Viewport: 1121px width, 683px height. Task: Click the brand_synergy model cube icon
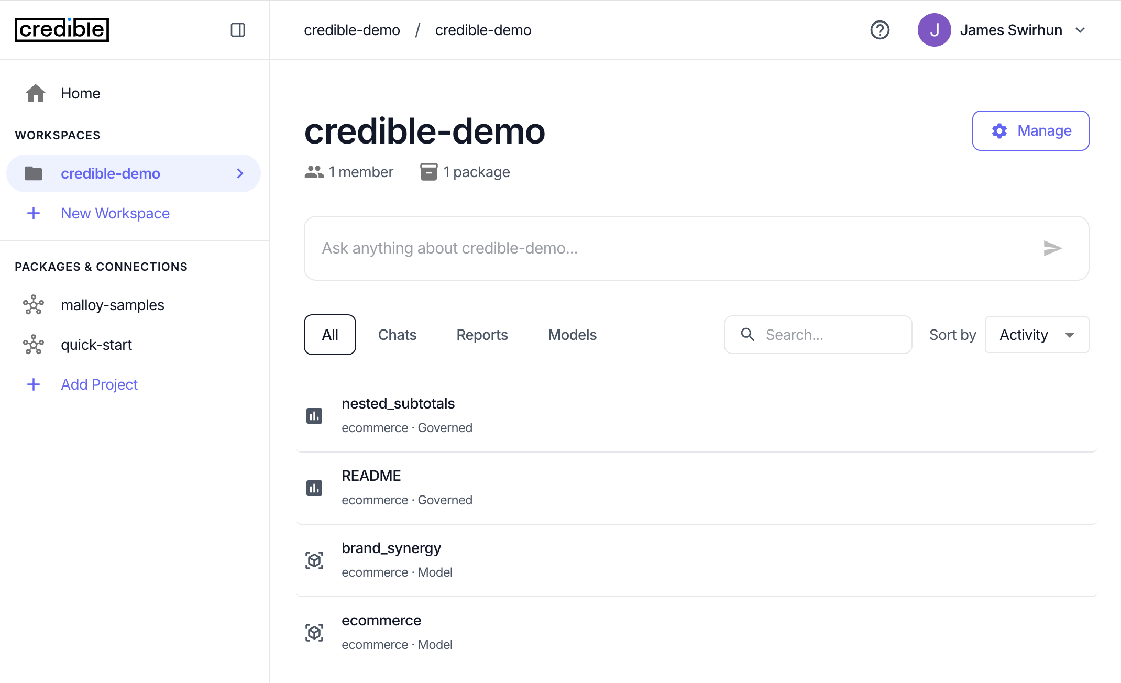coord(314,560)
